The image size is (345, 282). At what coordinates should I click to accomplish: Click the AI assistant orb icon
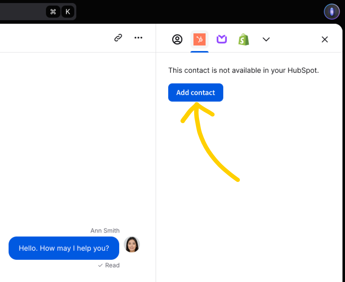pyautogui.click(x=332, y=12)
